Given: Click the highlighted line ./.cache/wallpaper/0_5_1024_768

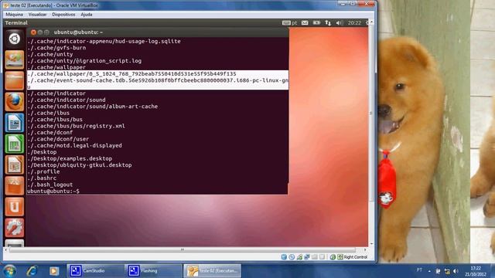Looking at the screenshot, I should (x=131, y=74).
